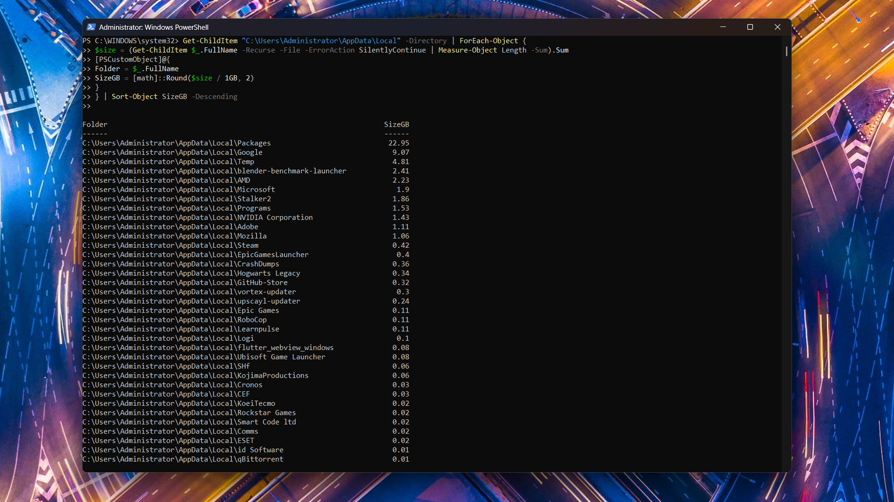
Task: Select the KojimaProductions folder path
Action: (x=196, y=375)
